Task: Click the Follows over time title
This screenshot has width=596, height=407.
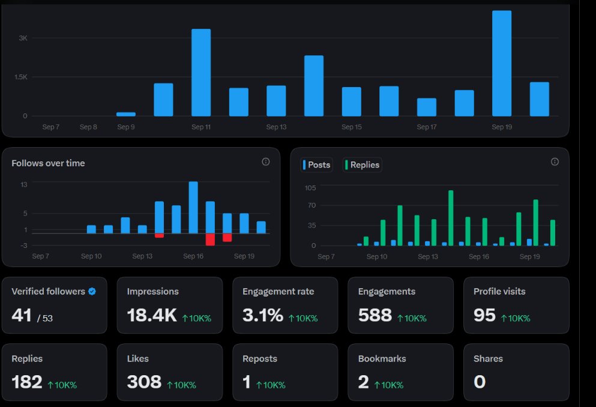Action: click(x=48, y=163)
